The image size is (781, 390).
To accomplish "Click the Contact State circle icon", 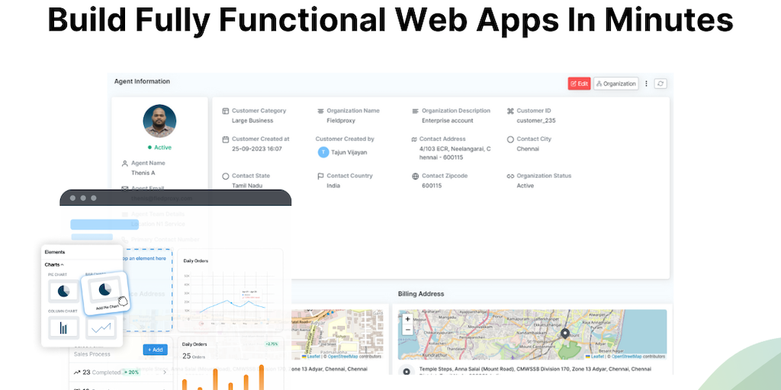I will [226, 176].
